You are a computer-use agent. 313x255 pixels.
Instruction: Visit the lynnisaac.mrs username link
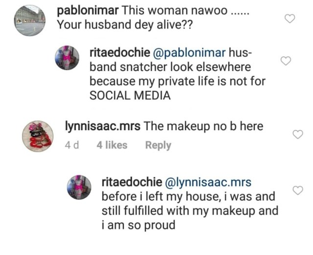click(x=103, y=126)
